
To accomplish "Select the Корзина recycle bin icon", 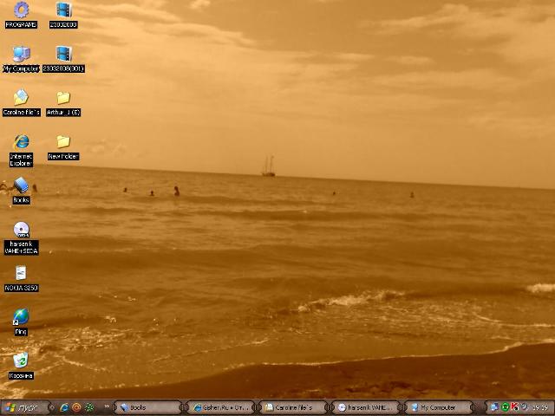I will 21,361.
